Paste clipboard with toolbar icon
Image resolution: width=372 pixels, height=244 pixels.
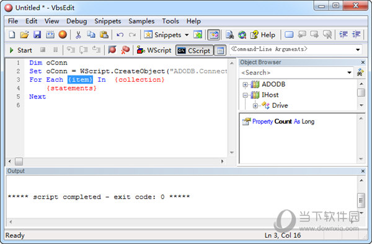pos(104,35)
